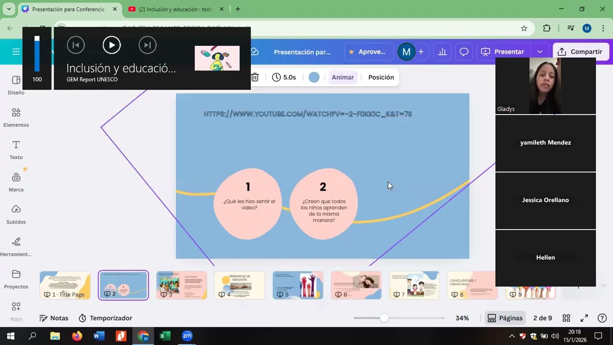This screenshot has width=613, height=345.
Task: Select slide thumbnail 7
Action: click(x=414, y=285)
